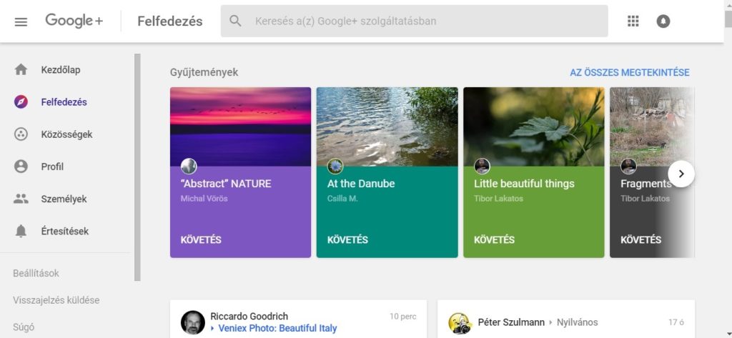Screen dimensions: 732x338
Task: Click the Profil person icon
Action: [x=21, y=166]
